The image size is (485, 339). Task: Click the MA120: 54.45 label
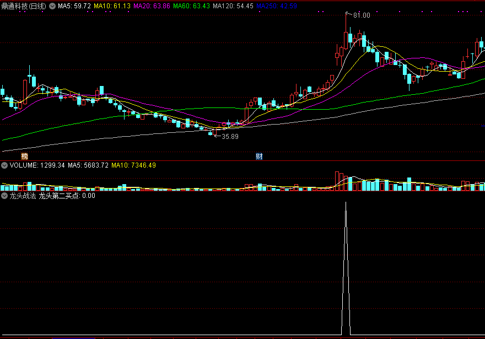233,6
